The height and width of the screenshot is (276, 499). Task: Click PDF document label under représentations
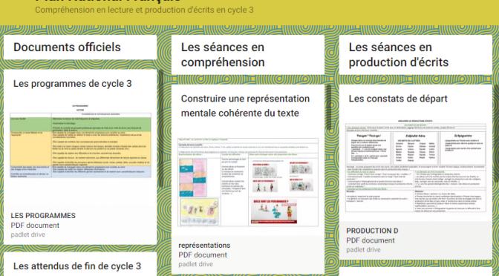203,255
